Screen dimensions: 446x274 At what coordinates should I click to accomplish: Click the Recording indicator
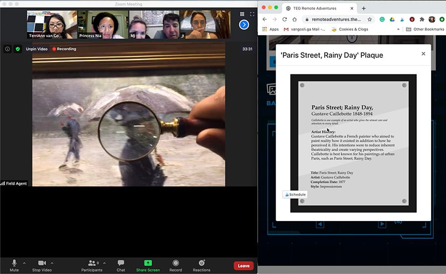[x=64, y=49]
